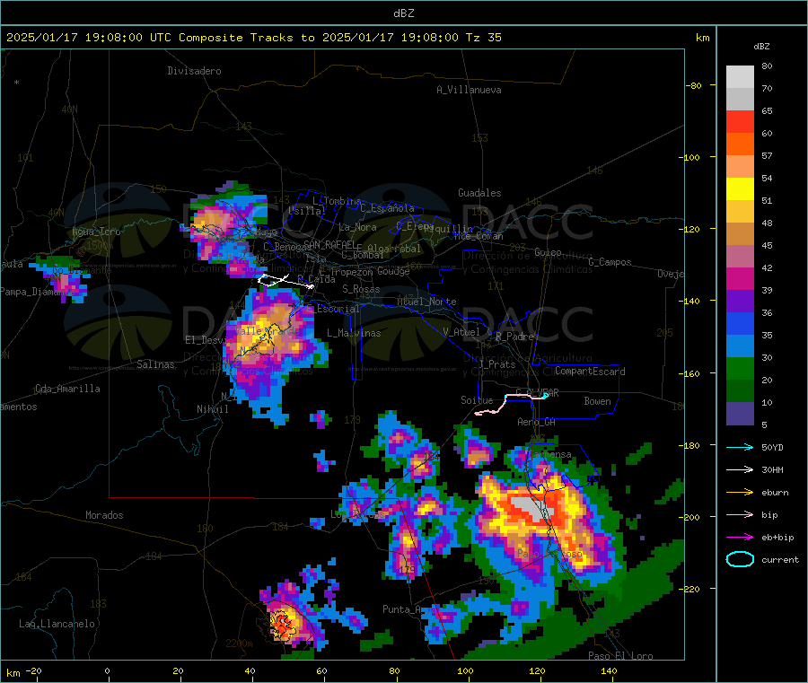The image size is (808, 683).
Task: Click the A_Villanueva map label
Action: tap(469, 90)
